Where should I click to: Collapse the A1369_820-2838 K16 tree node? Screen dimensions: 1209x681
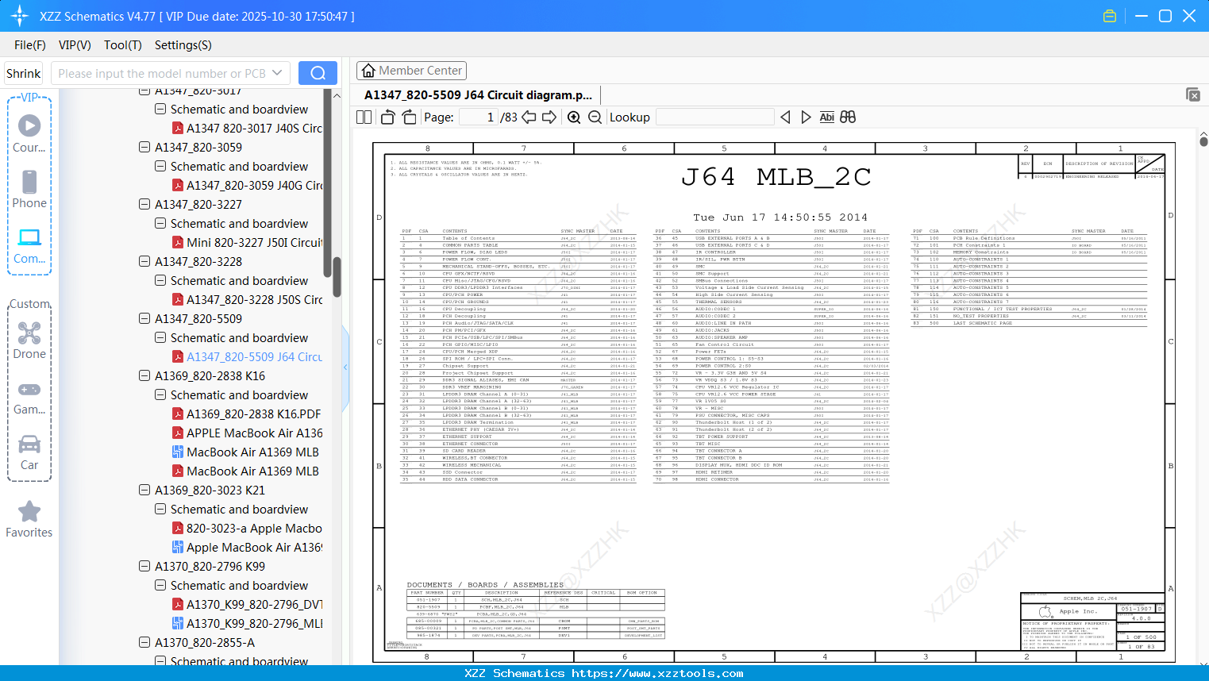click(144, 375)
